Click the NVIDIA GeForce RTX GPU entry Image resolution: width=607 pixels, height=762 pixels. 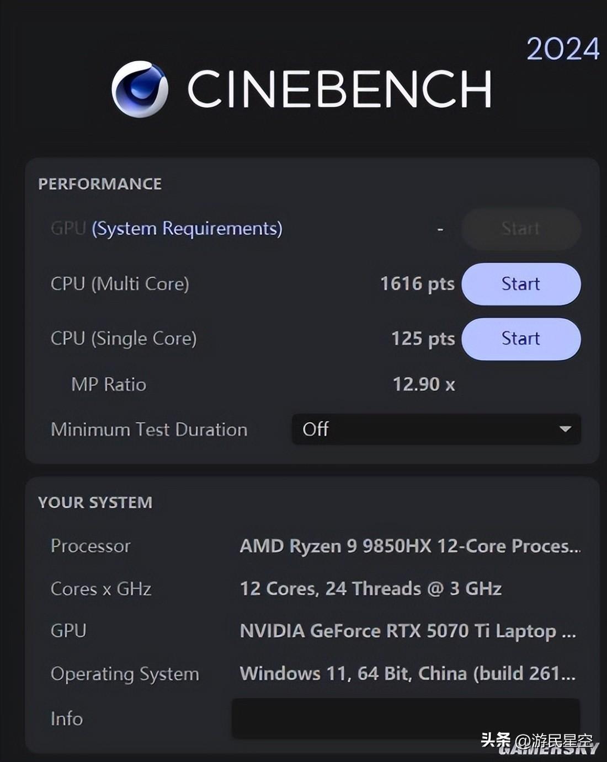(407, 631)
